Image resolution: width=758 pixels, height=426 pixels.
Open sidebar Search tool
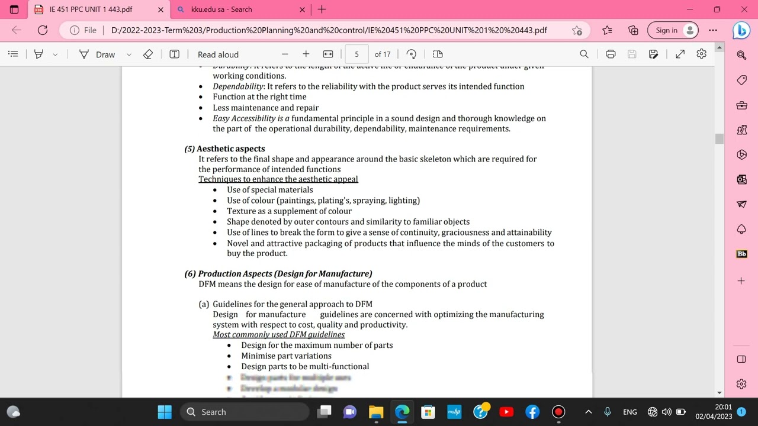[741, 55]
